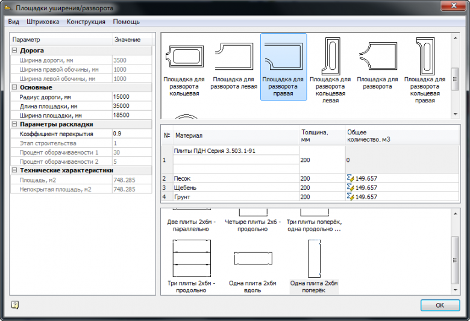Choose 'Две плиты 2х6м - параллельно' layout
470x321 pixels.
191,221
